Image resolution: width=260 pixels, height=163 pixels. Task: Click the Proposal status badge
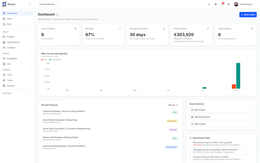[173, 129]
